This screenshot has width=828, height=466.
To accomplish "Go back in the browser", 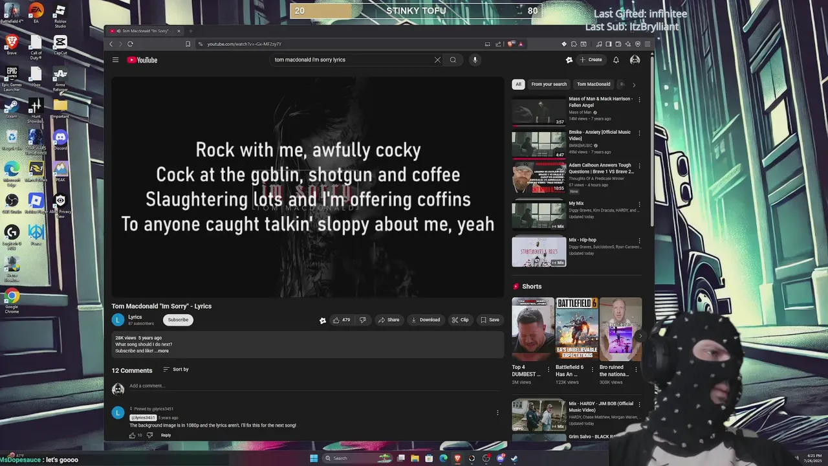I will [111, 44].
